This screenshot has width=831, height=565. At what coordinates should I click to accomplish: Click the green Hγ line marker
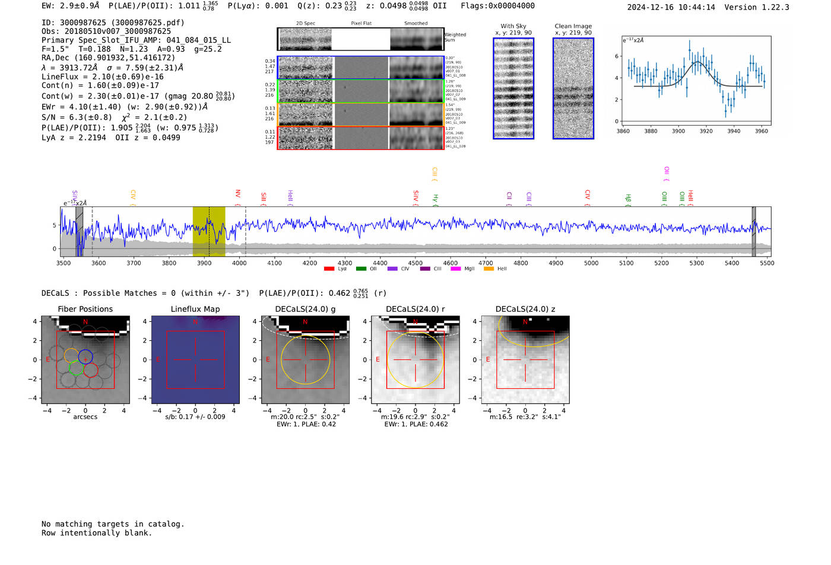click(435, 200)
